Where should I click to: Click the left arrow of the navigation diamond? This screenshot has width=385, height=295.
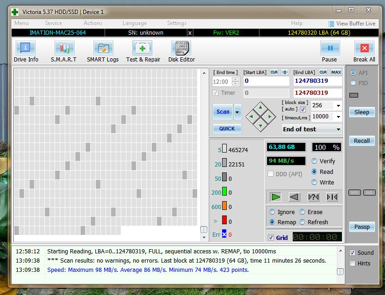251,117
